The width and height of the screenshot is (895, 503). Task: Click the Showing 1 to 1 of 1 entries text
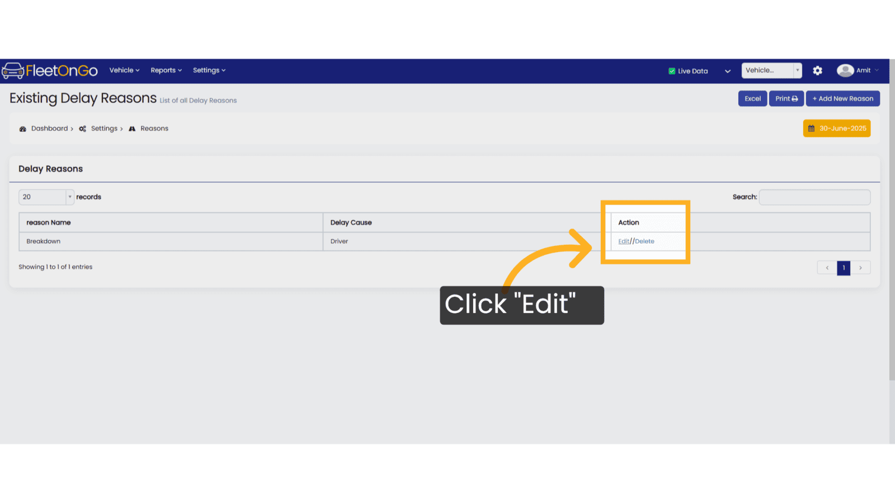pyautogui.click(x=55, y=267)
